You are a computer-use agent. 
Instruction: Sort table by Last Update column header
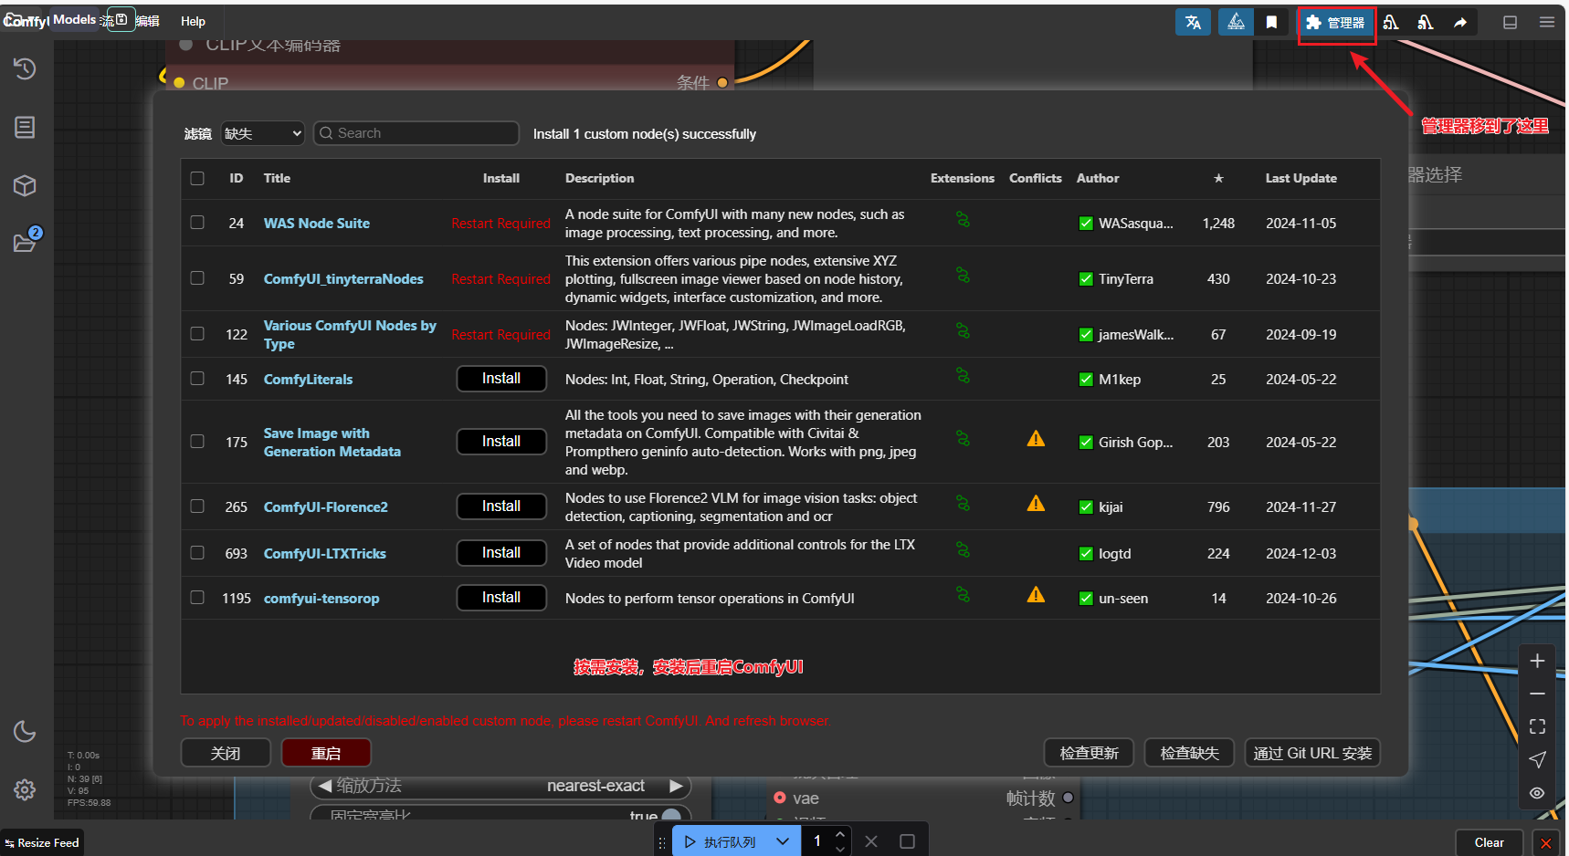(x=1300, y=178)
